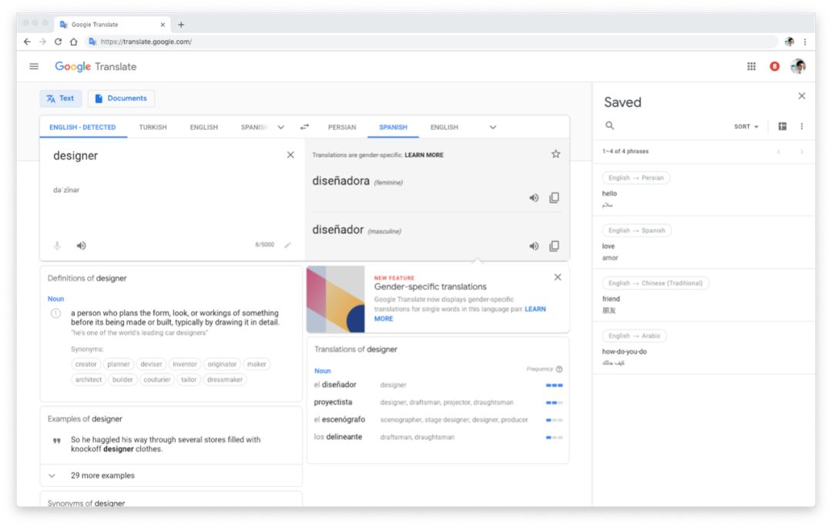Image resolution: width=832 pixels, height=527 pixels.
Task: Listen to the feminine translation diseñadora
Action: click(534, 198)
